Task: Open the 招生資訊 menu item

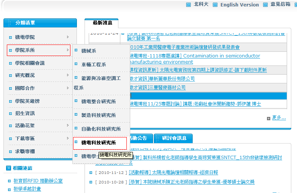Action: (x=25, y=113)
